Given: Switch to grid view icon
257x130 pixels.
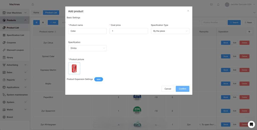Looking at the screenshot, I should 43,22.
